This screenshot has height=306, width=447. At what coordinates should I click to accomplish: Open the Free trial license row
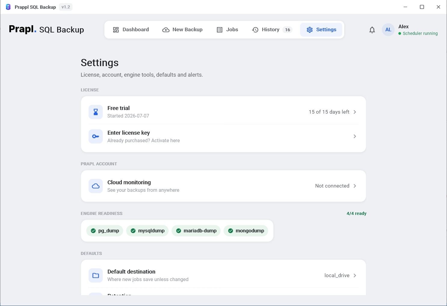pyautogui.click(x=223, y=112)
